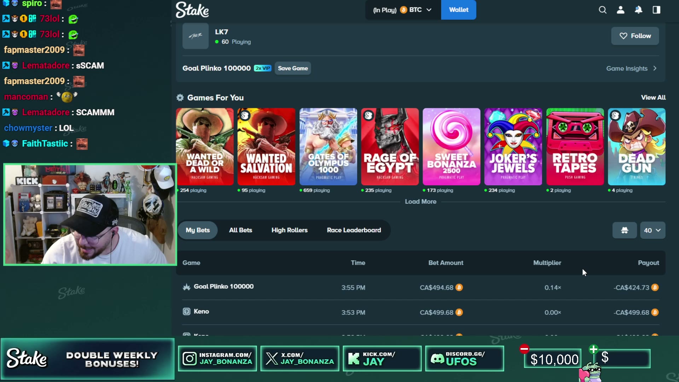Click the 2x VIP badge
The height and width of the screenshot is (382, 679).
pyautogui.click(x=263, y=68)
